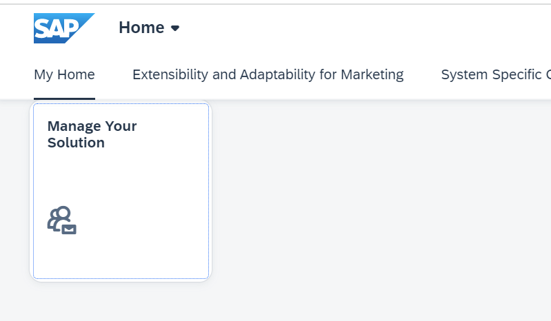Image resolution: width=551 pixels, height=321 pixels.
Task: Click the Home menu caret arrow
Action: tap(175, 28)
